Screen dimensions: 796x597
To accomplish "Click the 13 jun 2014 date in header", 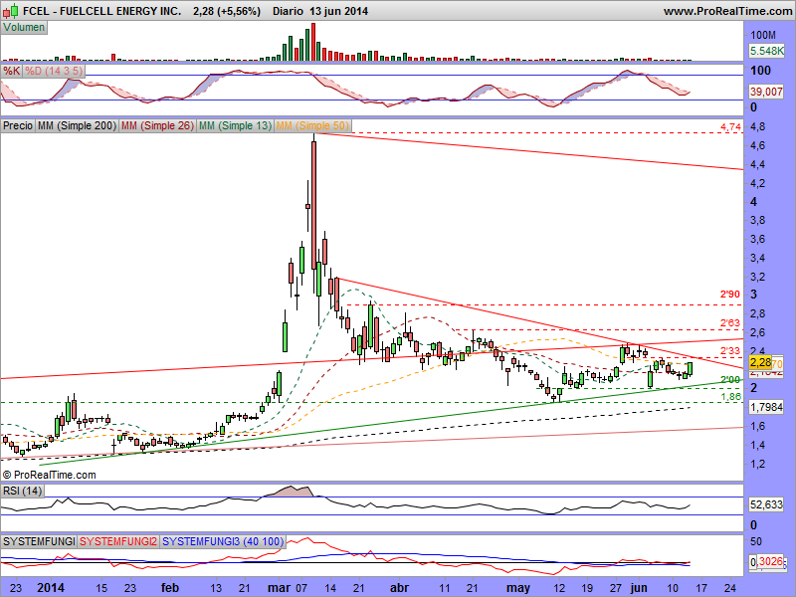I will coord(338,11).
